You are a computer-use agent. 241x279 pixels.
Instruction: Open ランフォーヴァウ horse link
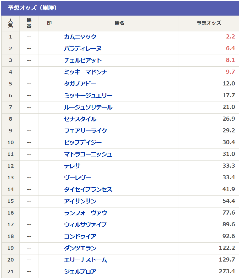click(86, 213)
